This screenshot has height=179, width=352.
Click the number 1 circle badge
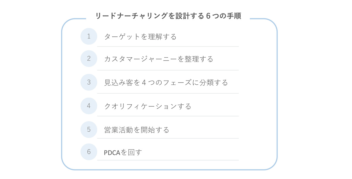pyautogui.click(x=89, y=36)
